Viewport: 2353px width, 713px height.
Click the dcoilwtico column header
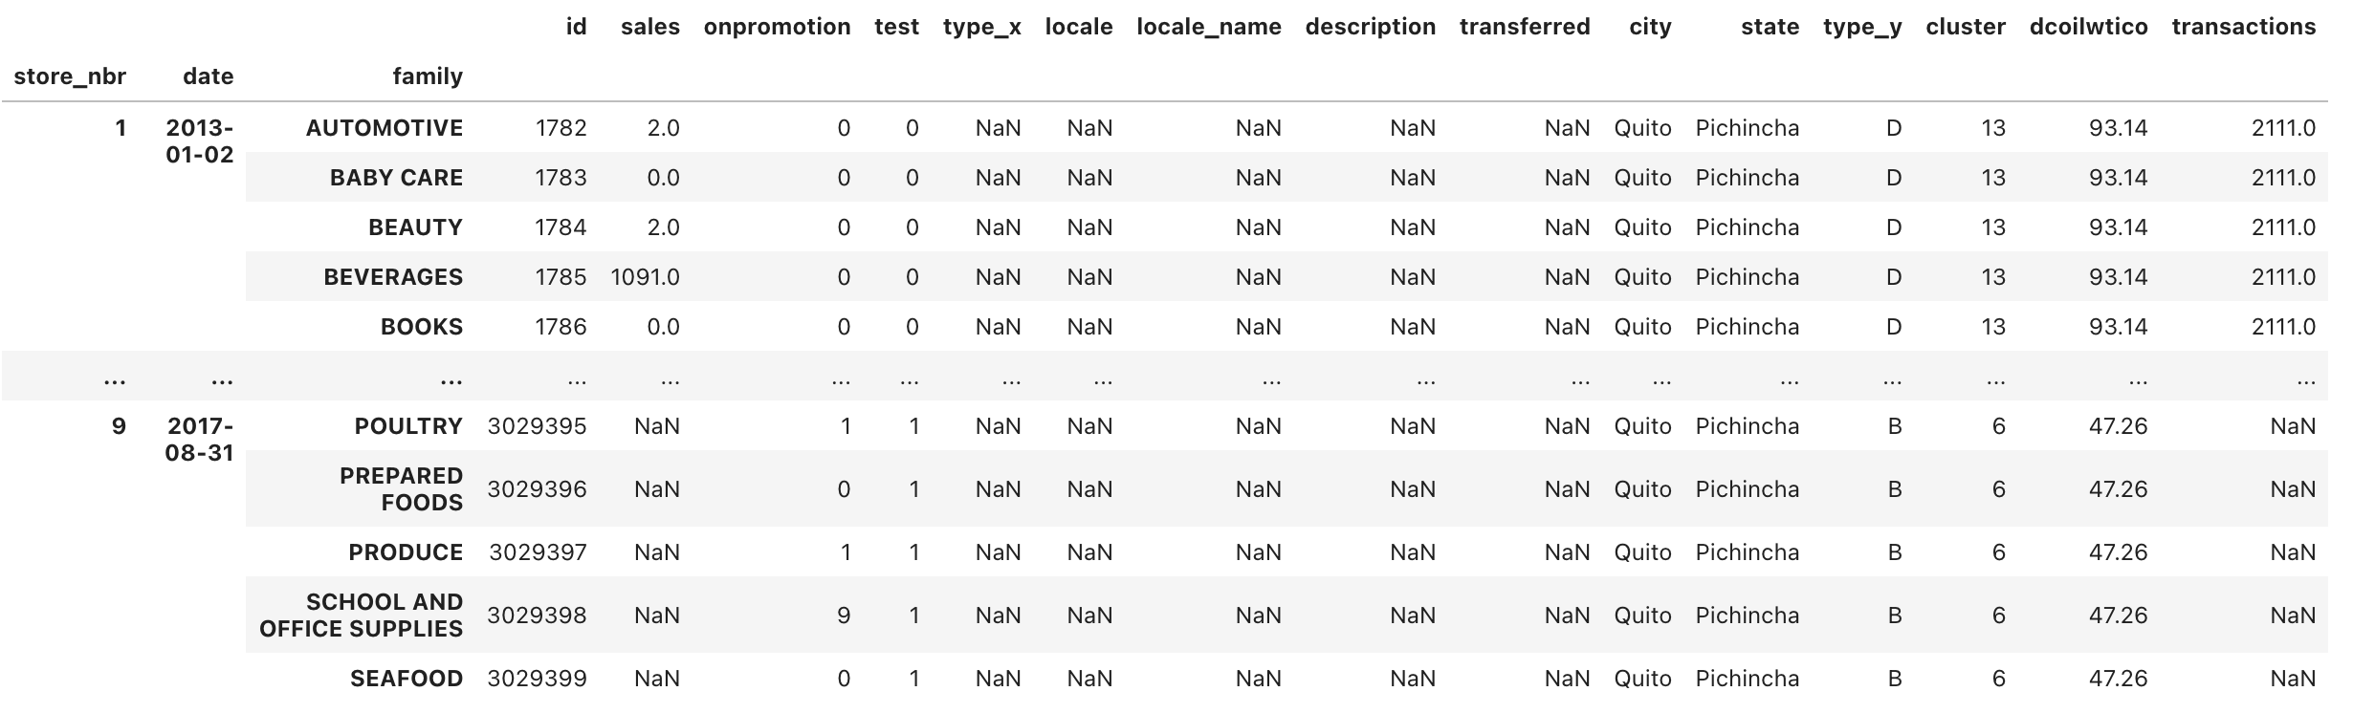click(x=2088, y=27)
